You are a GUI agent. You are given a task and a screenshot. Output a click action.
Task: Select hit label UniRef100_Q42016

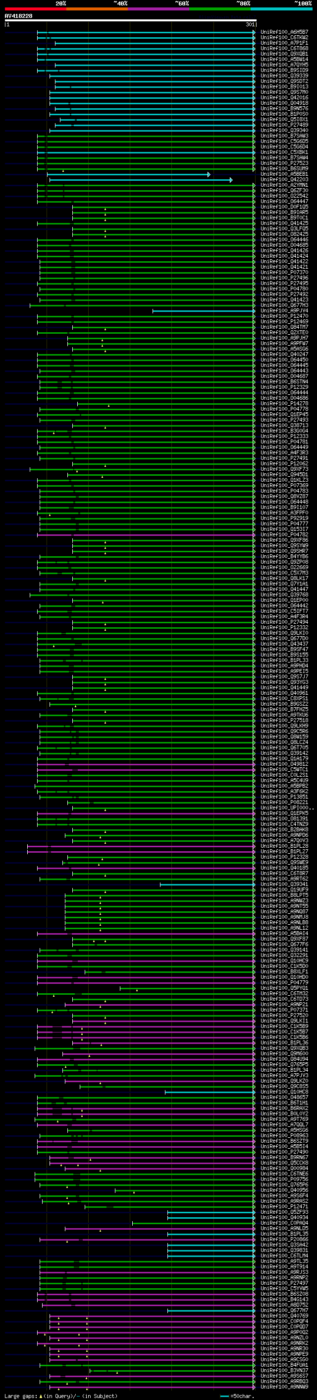284,98
